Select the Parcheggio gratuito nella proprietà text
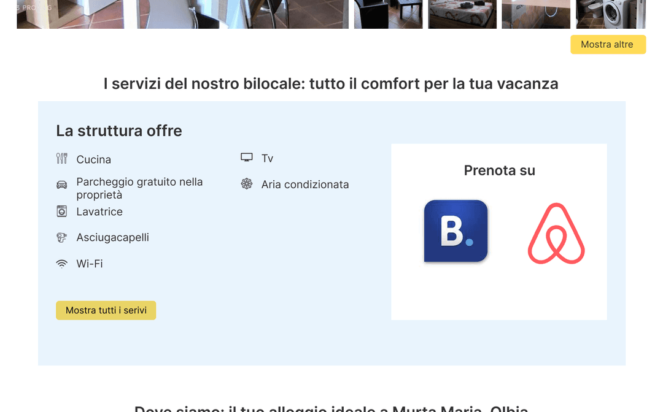The width and height of the screenshot is (663, 412). [139, 188]
